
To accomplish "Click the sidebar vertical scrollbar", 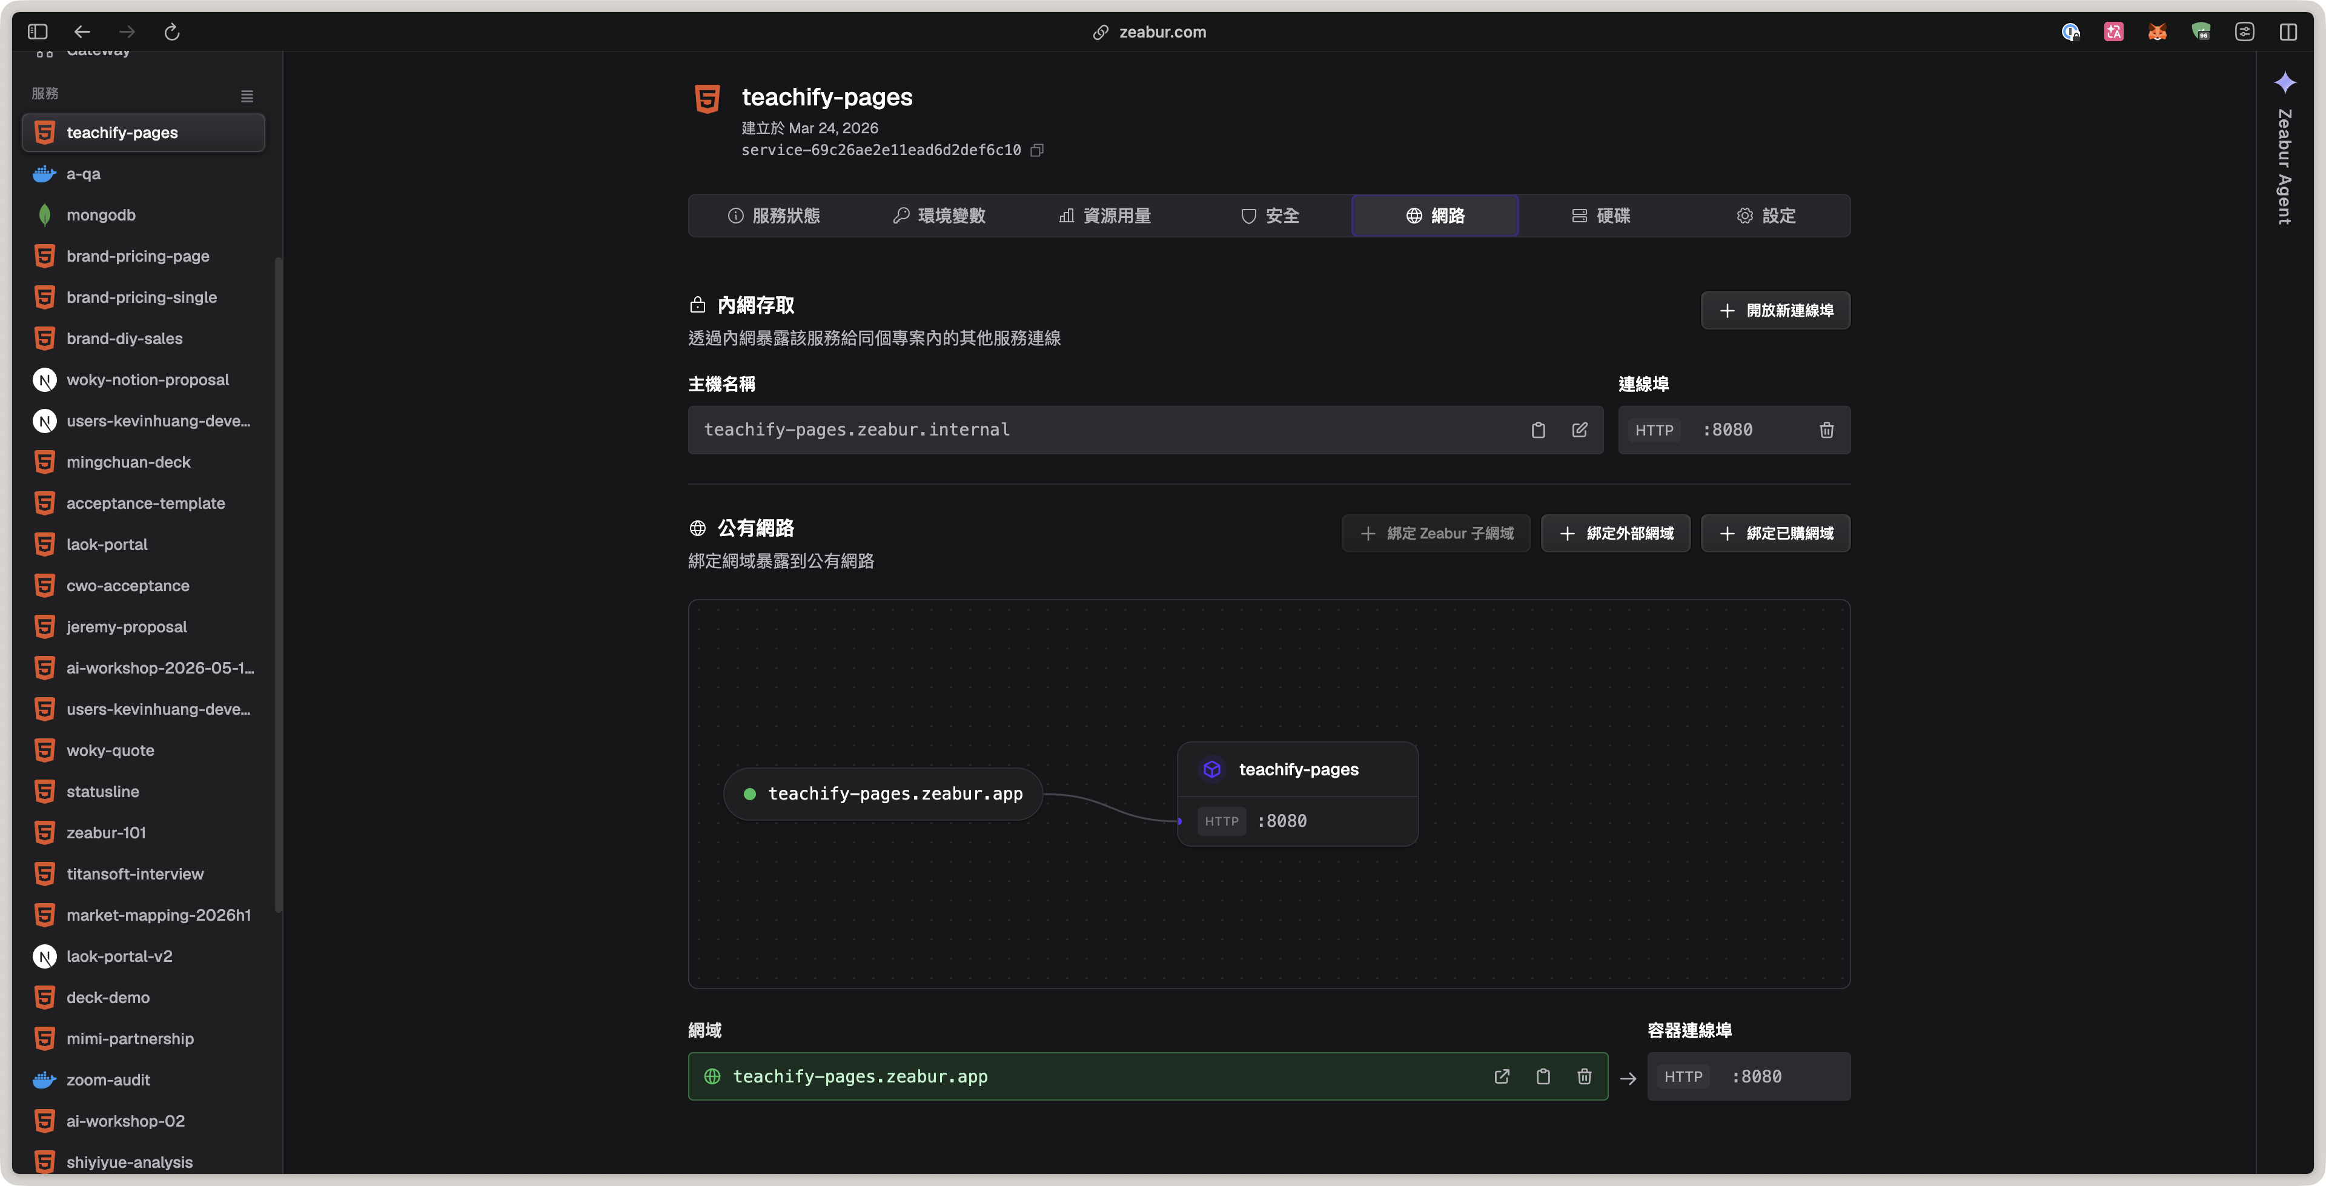I will coord(278,585).
